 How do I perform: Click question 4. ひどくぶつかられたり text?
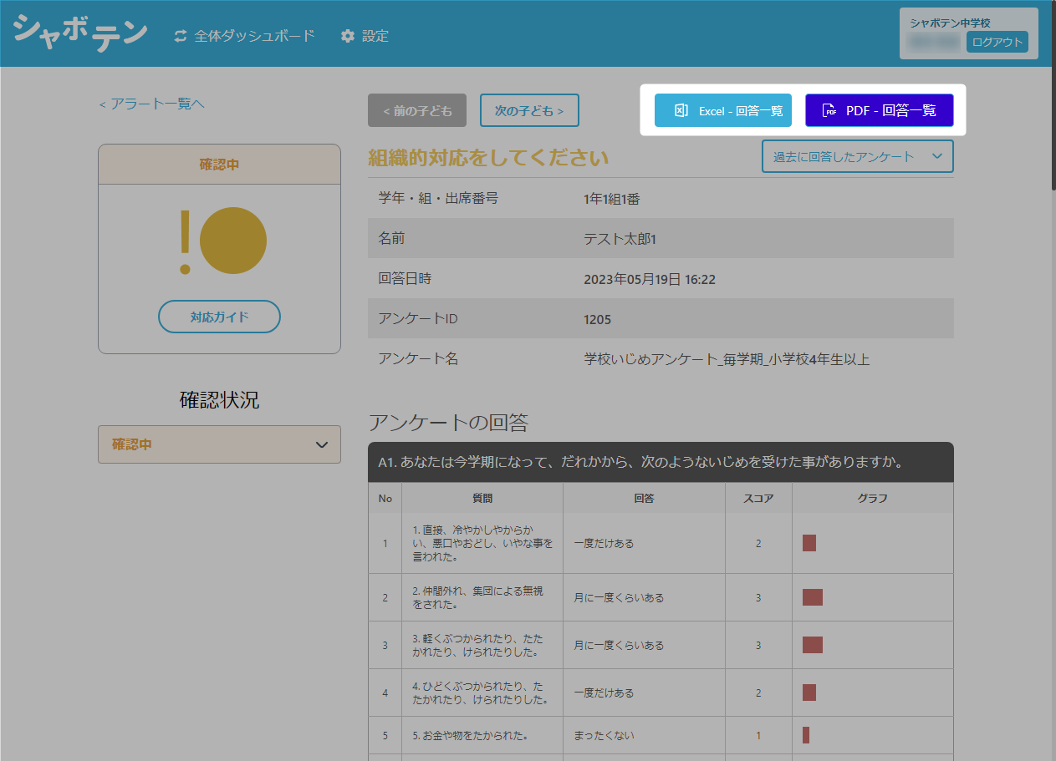(480, 693)
